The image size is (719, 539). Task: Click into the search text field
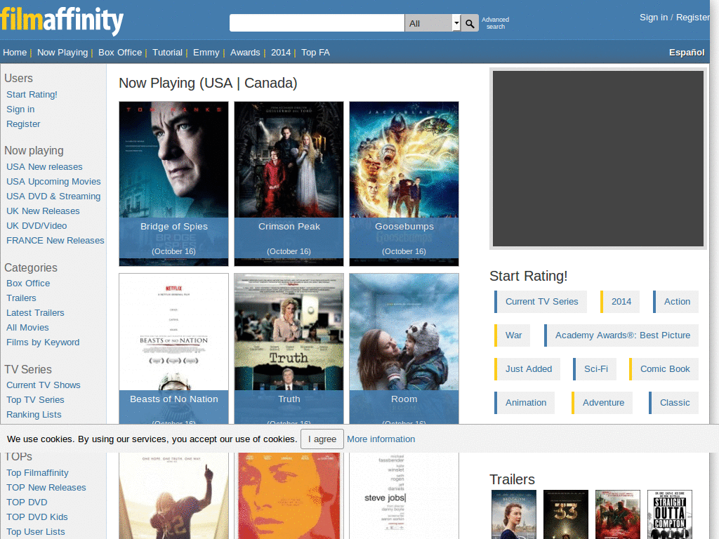317,23
